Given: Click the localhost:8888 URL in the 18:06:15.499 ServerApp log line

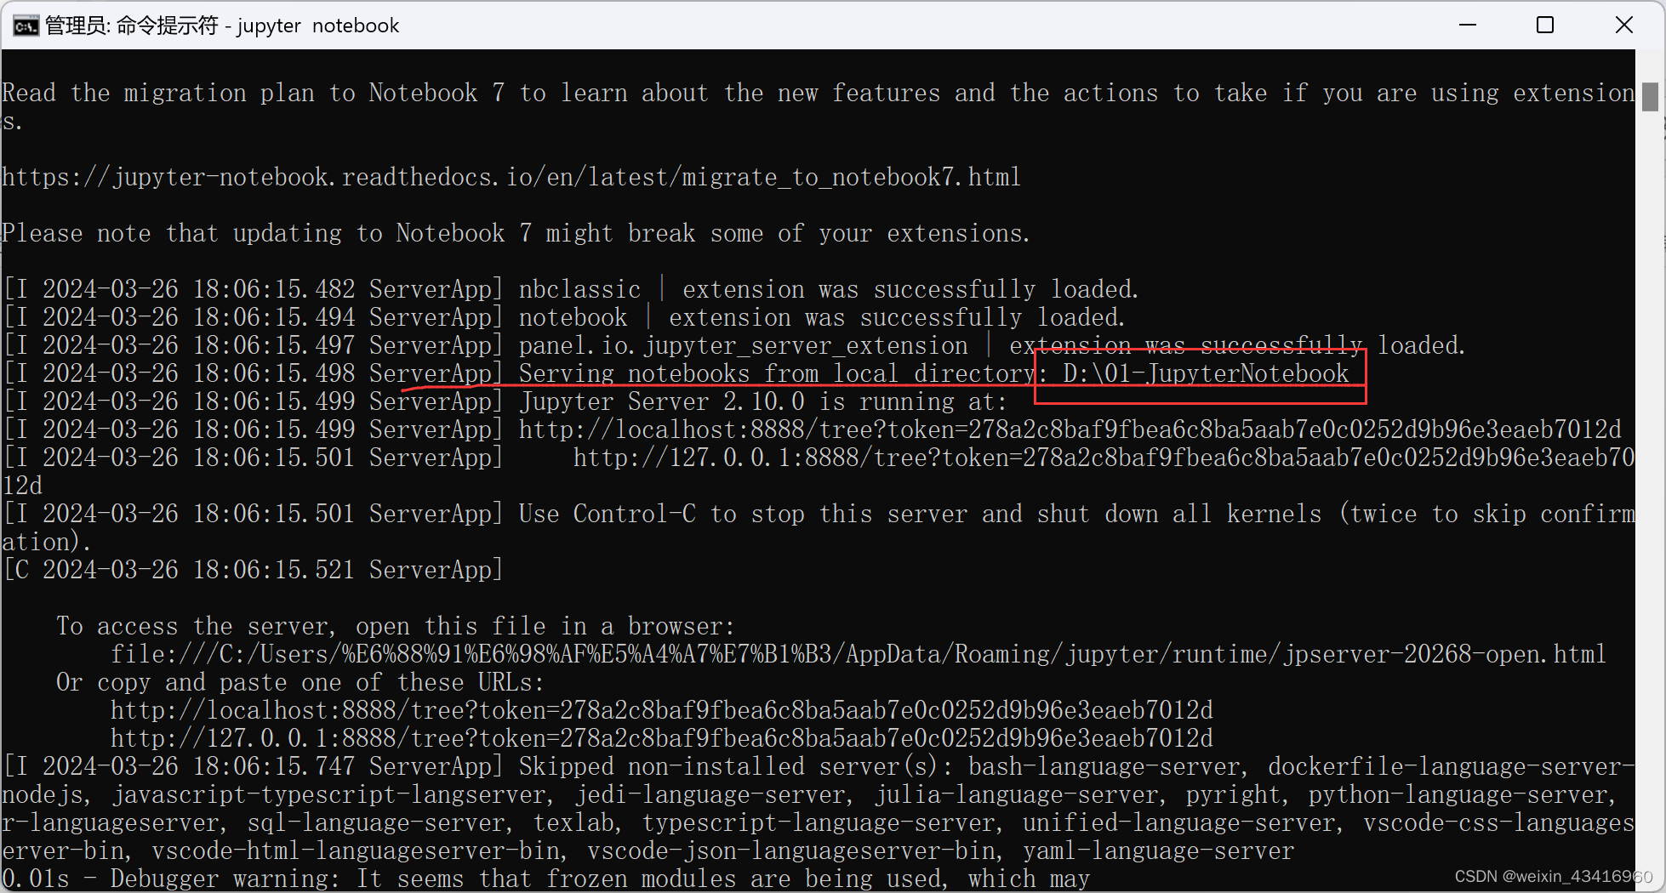Looking at the screenshot, I should click(x=1070, y=429).
